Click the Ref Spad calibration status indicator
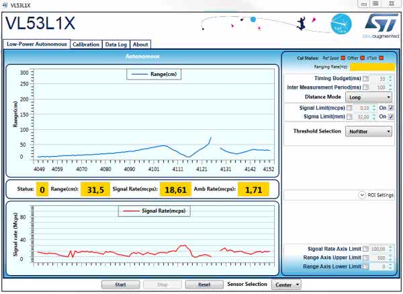Viewport: 403px width, 294px height. pyautogui.click(x=343, y=58)
